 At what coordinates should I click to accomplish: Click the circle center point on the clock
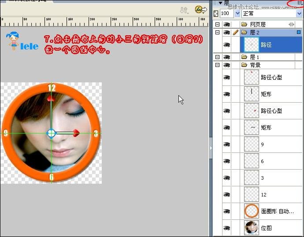point(51,133)
